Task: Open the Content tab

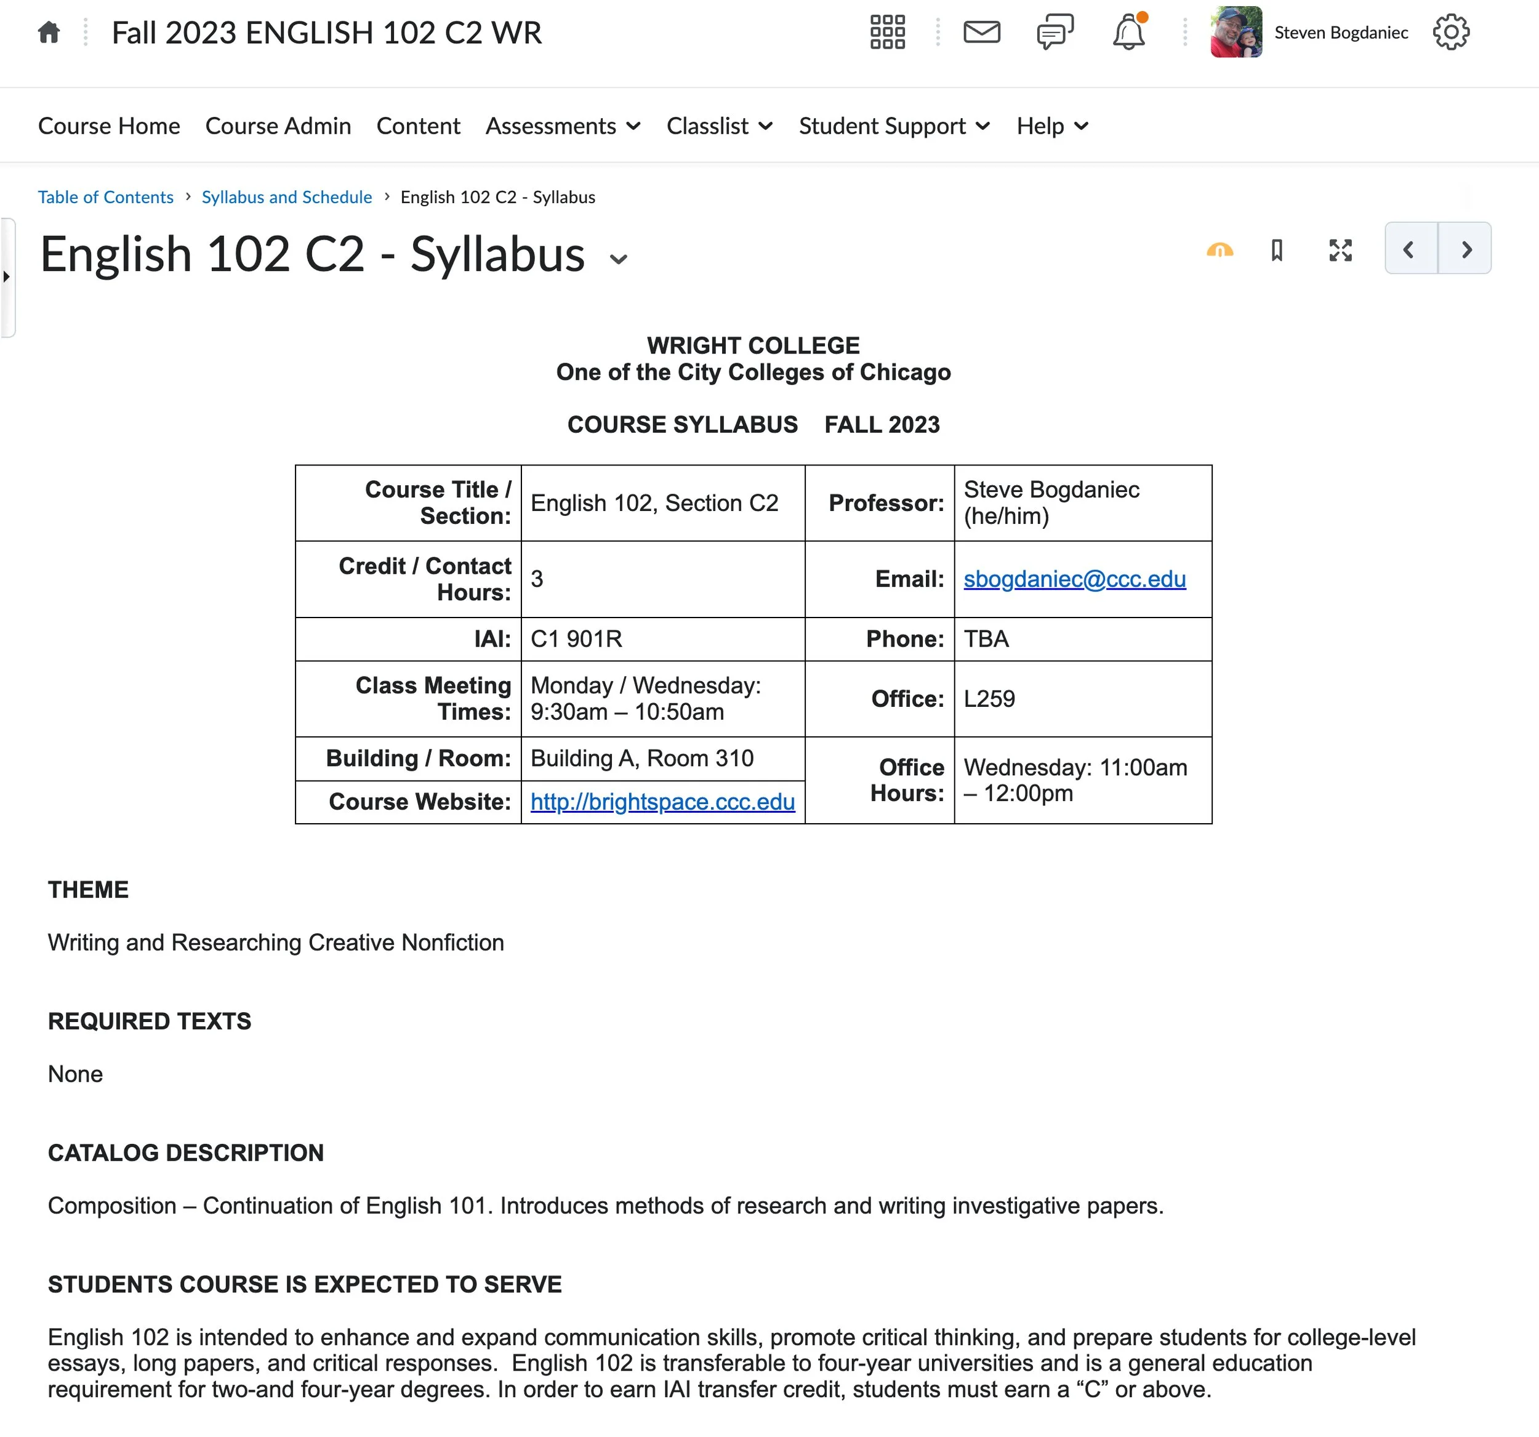Action: tap(418, 126)
